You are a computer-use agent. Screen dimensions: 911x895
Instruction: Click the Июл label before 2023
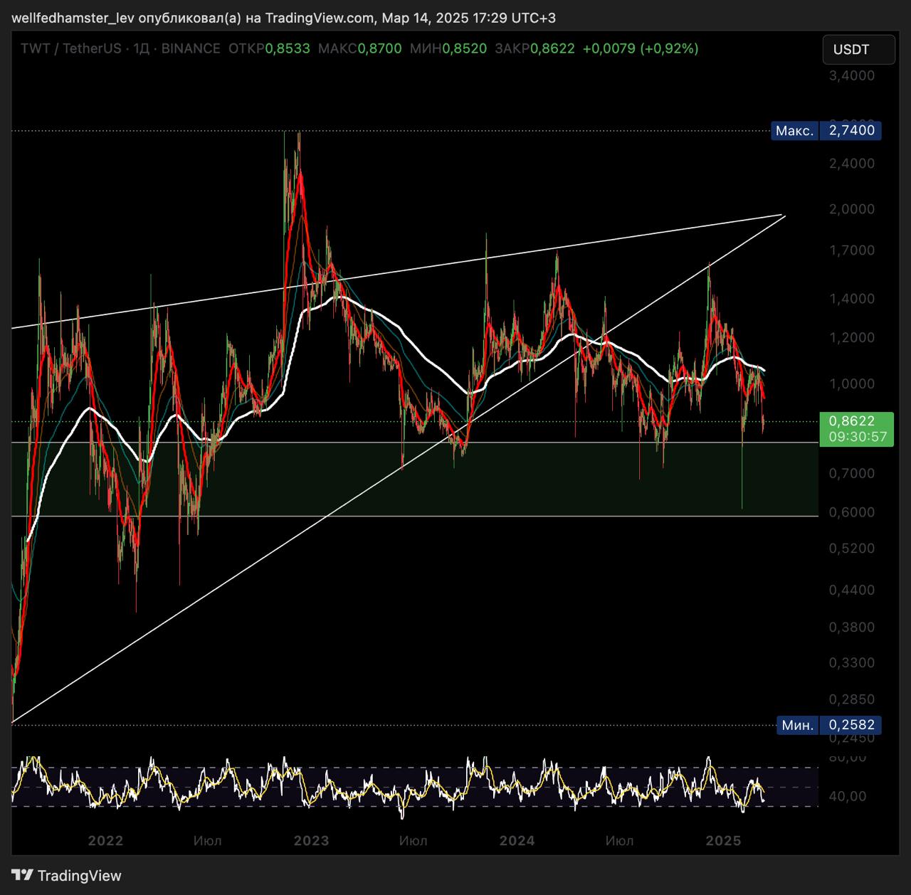pos(207,841)
